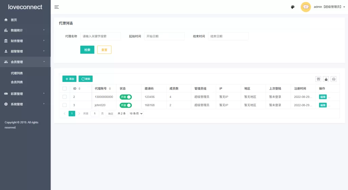Focus the 代理名称 keyword search field

(101, 36)
